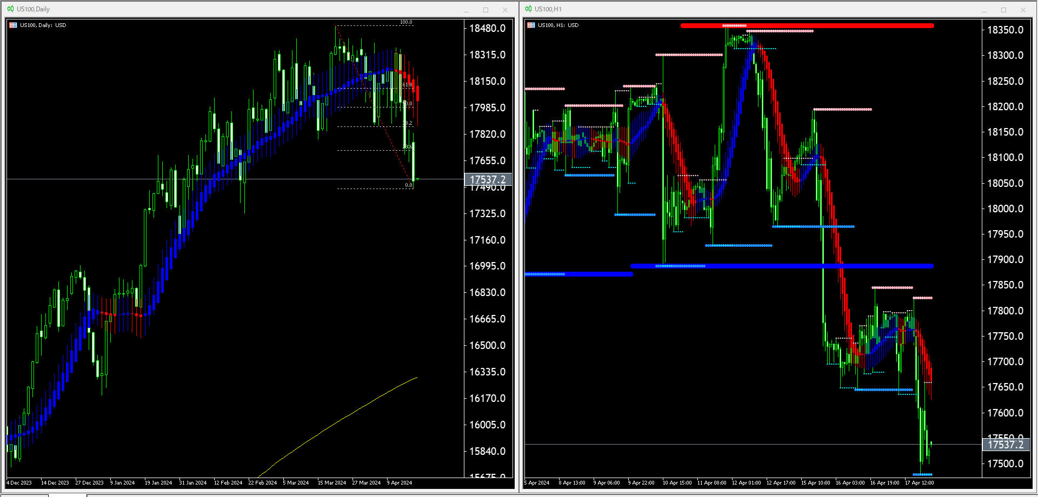Viewport: 1038px width, 497px height.
Task: Click '4 Dec 2023' on Daily time axis
Action: 19,483
